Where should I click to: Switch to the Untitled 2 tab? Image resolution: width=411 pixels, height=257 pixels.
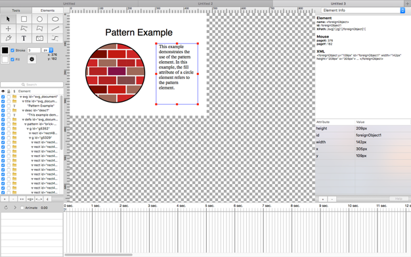click(x=205, y=3)
